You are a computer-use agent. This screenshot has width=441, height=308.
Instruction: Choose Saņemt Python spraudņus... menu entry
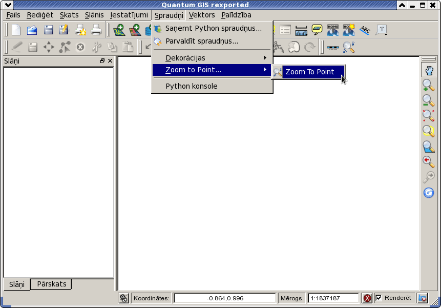(x=213, y=28)
